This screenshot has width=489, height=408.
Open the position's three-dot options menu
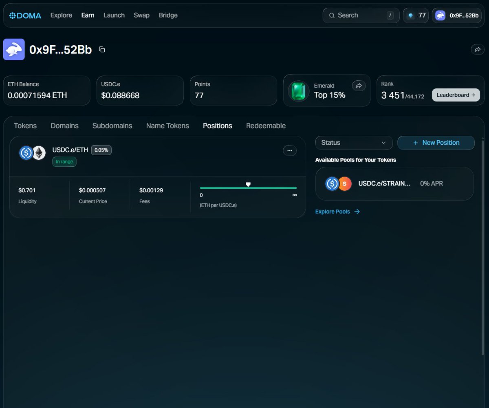[x=290, y=150]
